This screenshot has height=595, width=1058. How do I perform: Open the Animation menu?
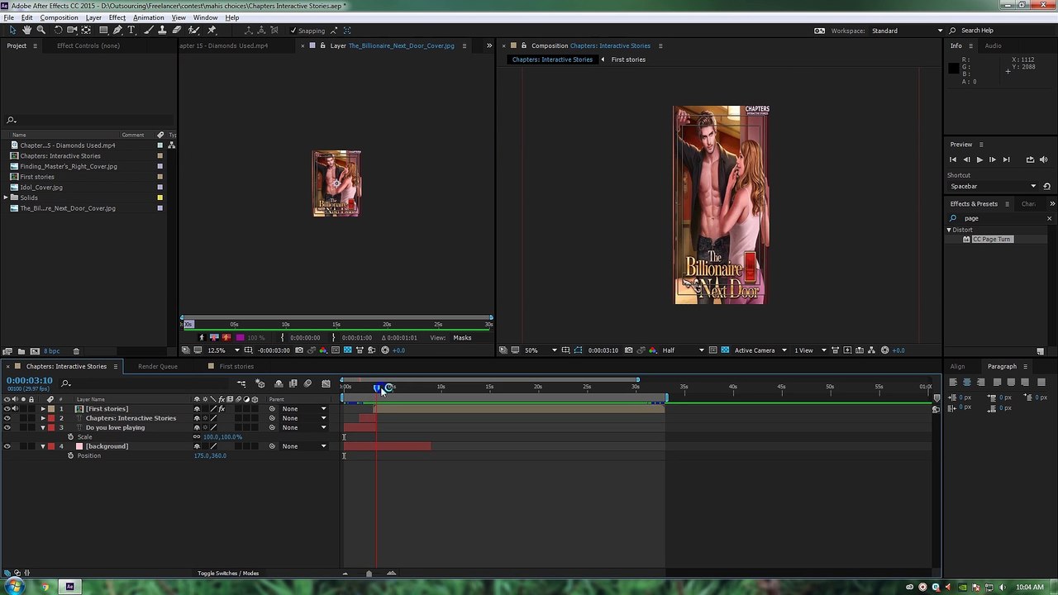click(148, 17)
